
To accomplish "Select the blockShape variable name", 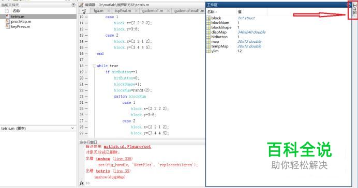I will [221, 27].
